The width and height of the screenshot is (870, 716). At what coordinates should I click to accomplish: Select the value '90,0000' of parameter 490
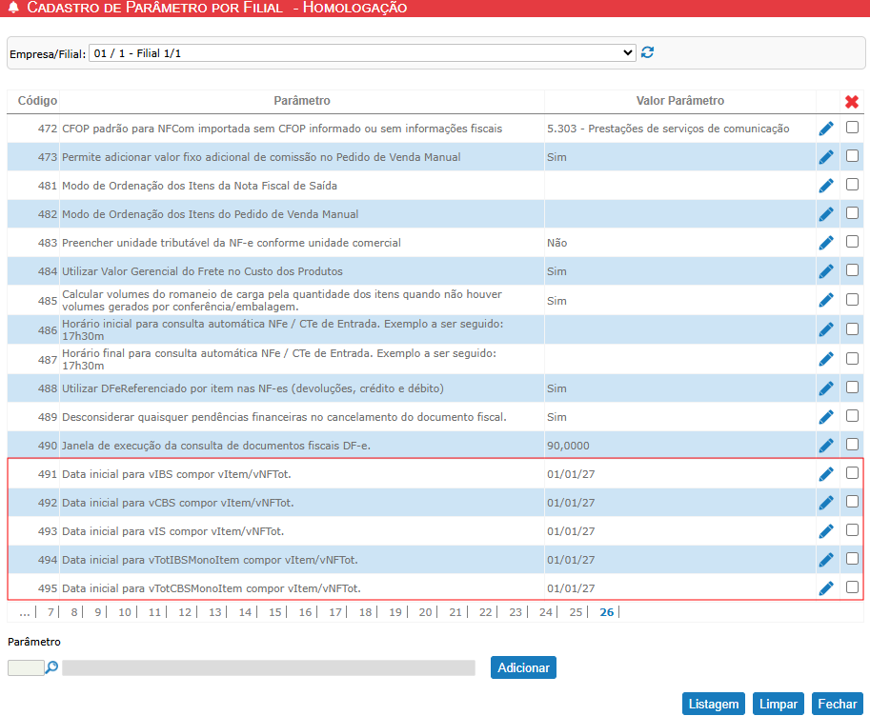pos(568,446)
